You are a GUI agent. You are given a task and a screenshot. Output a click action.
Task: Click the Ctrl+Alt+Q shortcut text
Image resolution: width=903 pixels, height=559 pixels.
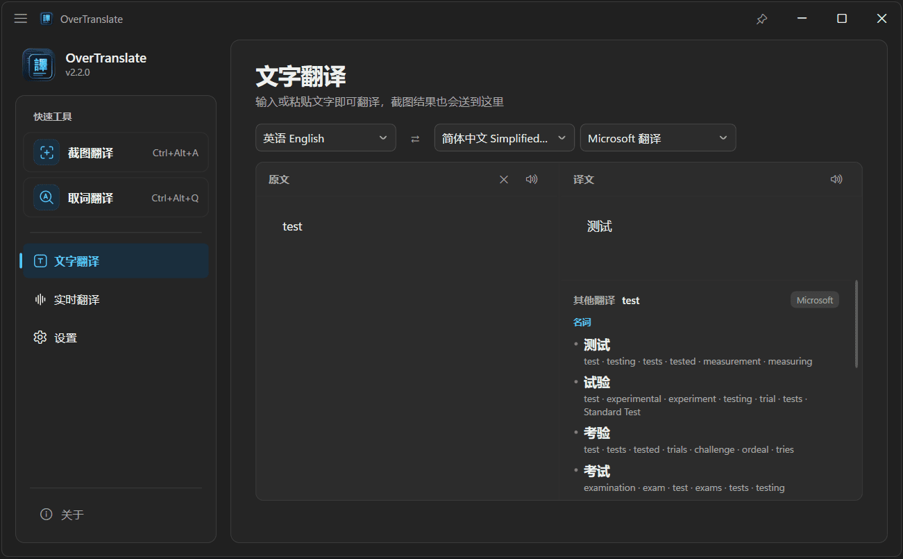175,198
